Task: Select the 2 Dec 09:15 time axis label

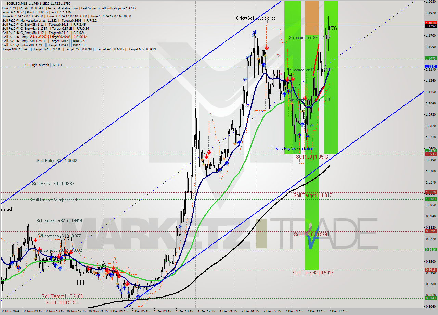Action: 294,311
